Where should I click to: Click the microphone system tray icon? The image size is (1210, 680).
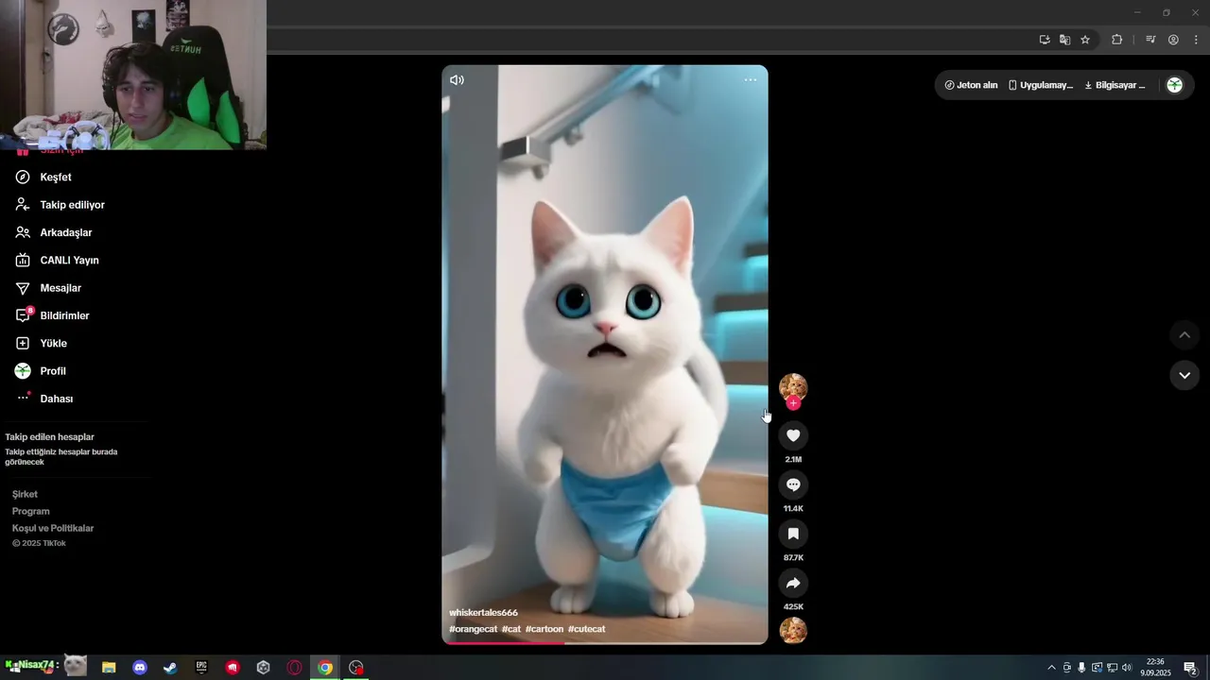pos(1081,668)
